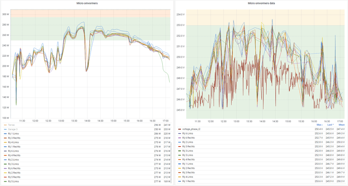Toggle Rij 5 Links in Micro omvormers data legend
The width and height of the screenshot is (348, 186).
[x=188, y=155]
